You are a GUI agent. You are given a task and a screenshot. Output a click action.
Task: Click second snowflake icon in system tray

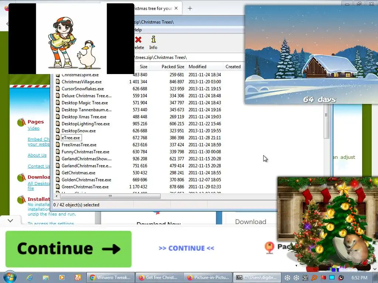pyautogui.click(x=296, y=277)
